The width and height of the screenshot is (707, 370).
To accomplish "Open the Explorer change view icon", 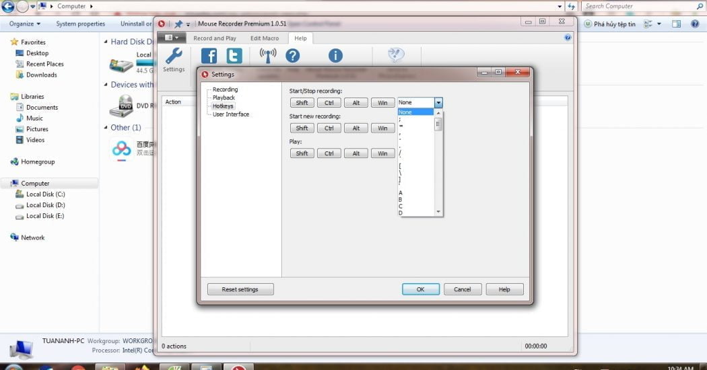I will 648,24.
